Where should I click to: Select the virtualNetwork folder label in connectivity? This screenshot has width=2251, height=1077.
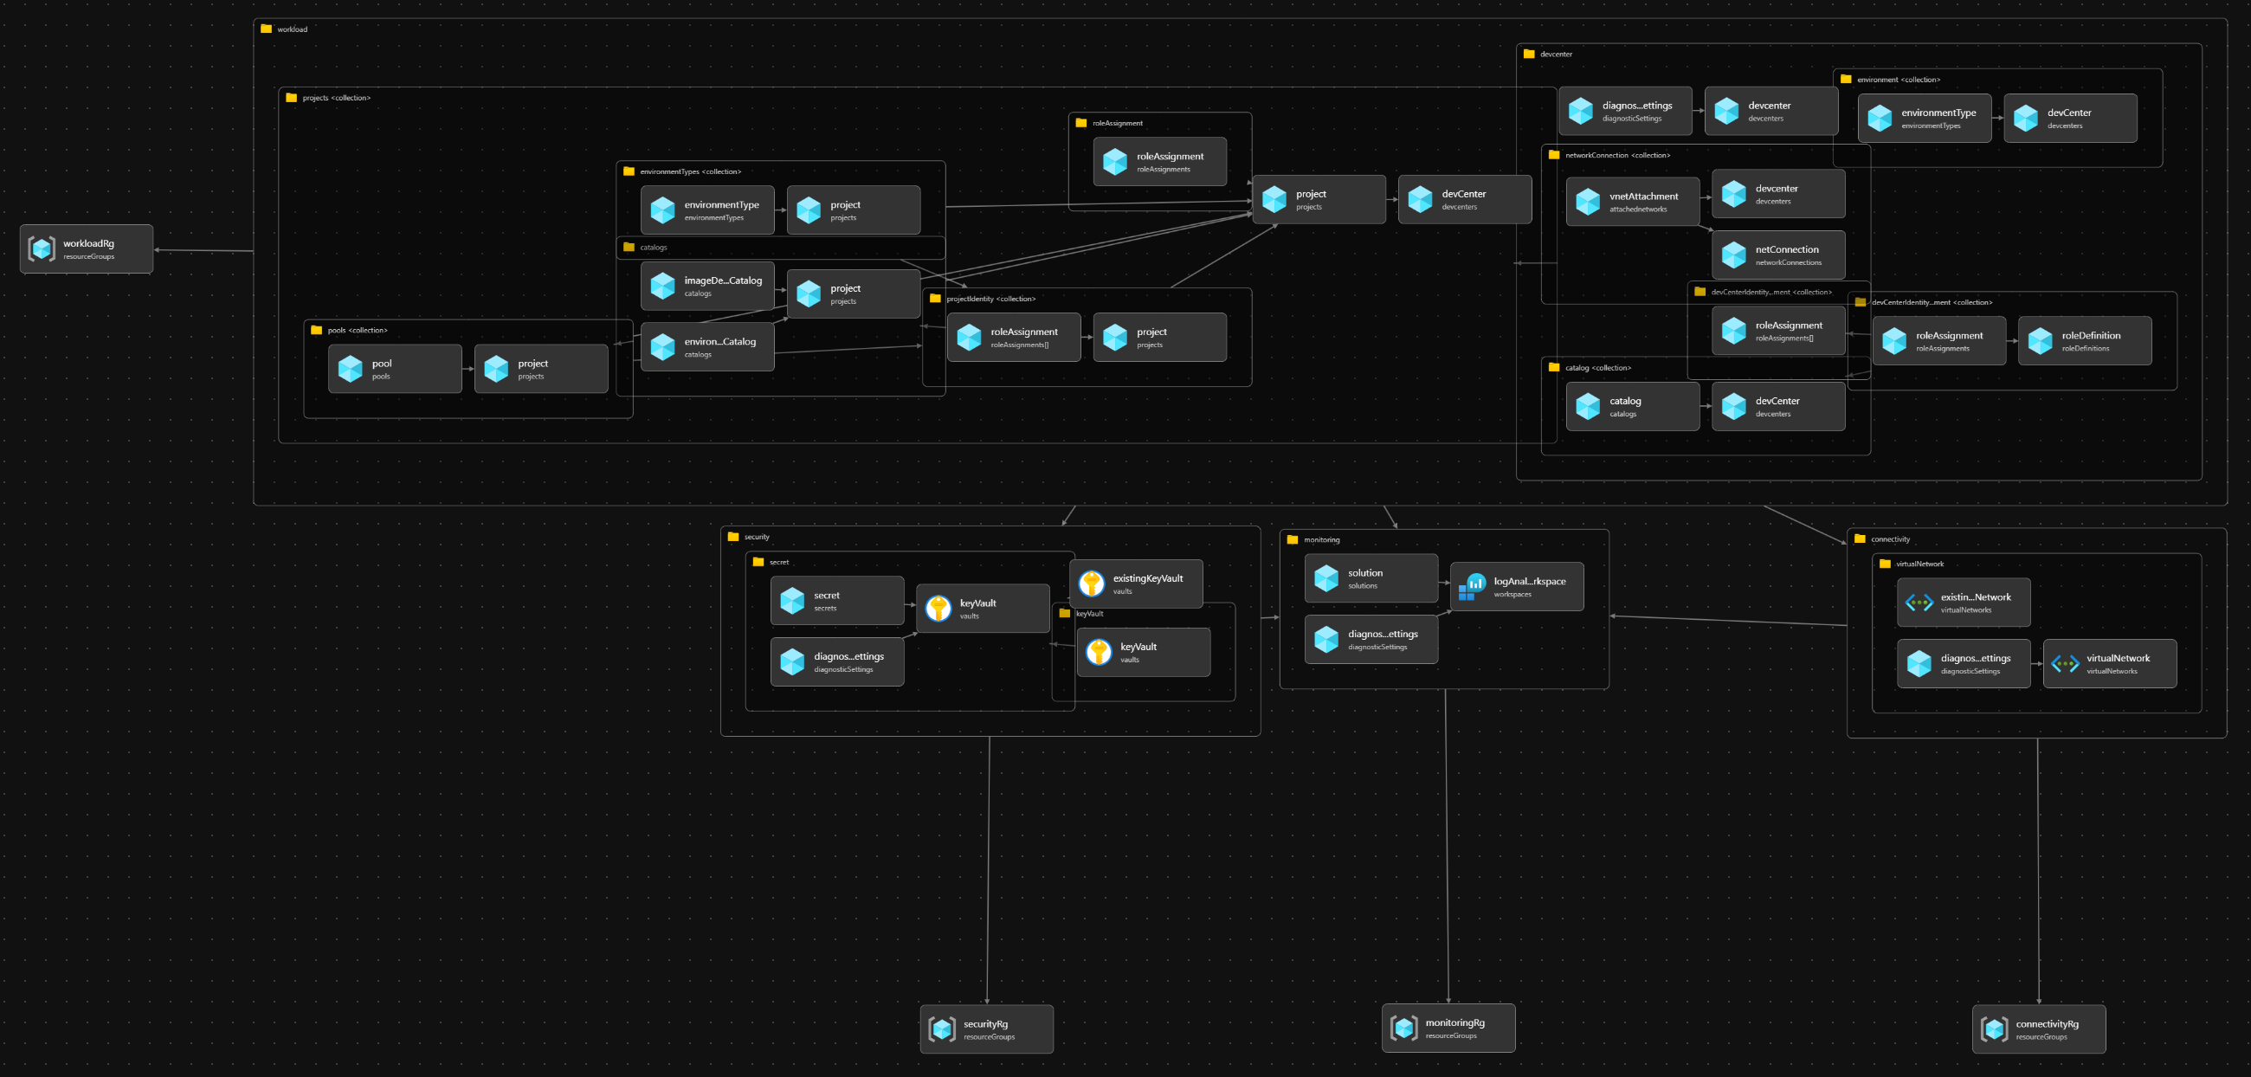coord(1919,564)
